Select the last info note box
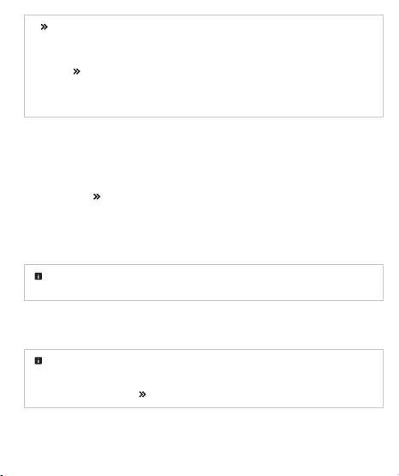The height and width of the screenshot is (476, 399). point(204,378)
